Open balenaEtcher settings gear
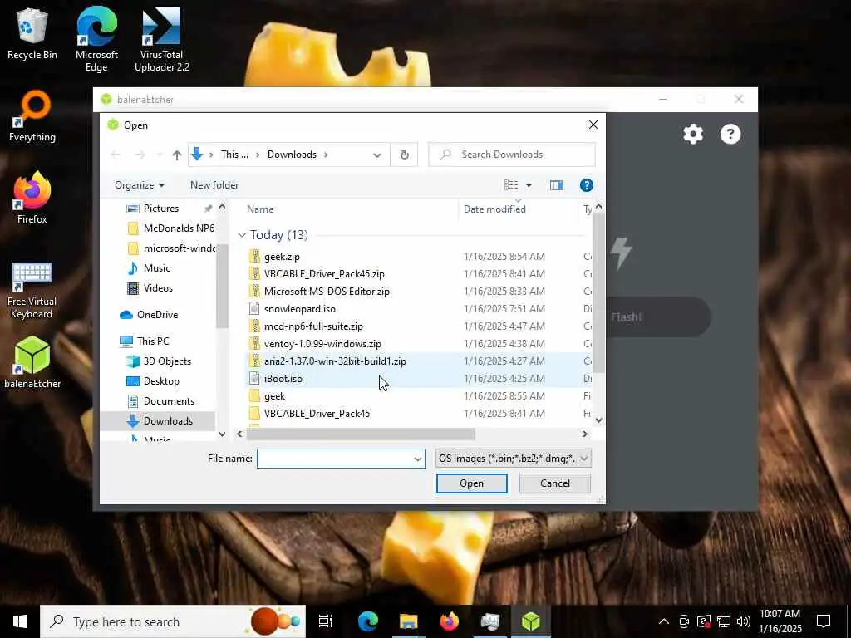Viewport: 851px width, 638px height. click(x=693, y=134)
